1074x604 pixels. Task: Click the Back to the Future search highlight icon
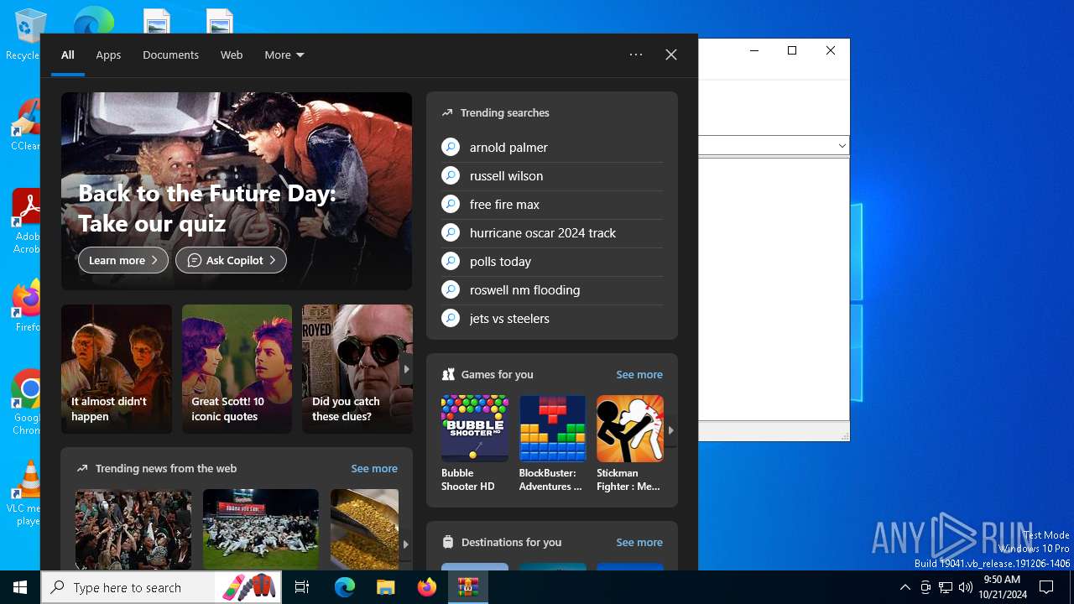tap(249, 587)
